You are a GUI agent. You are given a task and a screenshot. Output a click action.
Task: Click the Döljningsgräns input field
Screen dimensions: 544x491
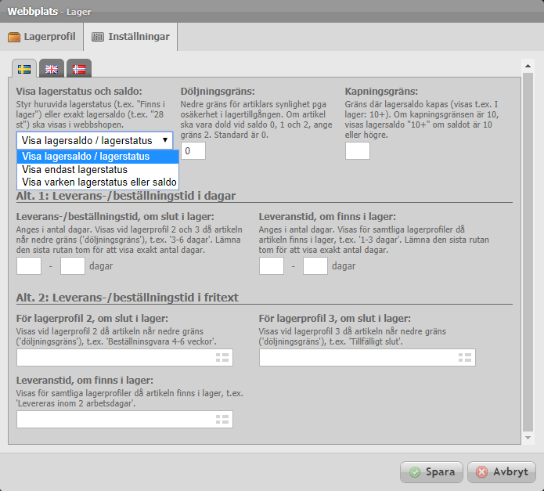[x=193, y=151]
